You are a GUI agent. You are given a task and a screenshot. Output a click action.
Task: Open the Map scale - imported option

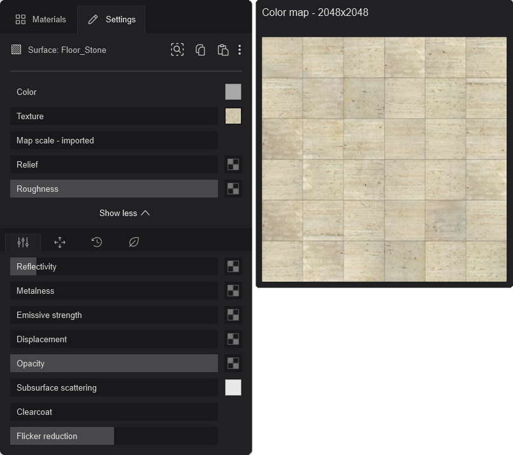tap(114, 140)
